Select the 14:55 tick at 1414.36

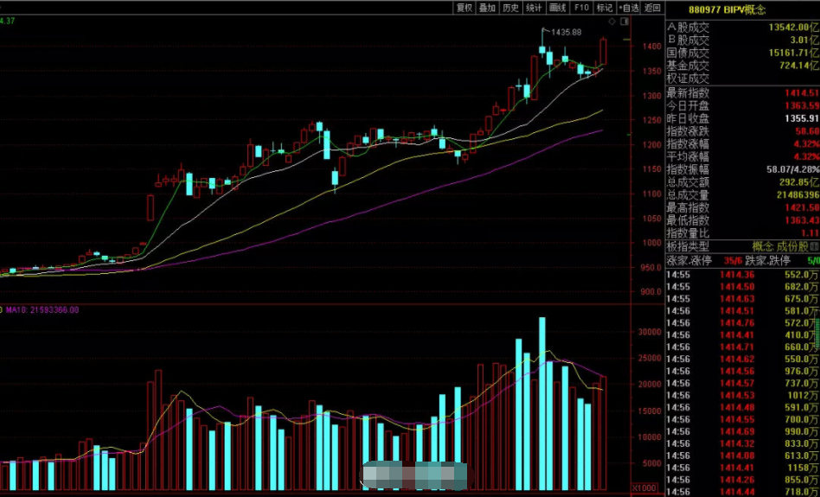[743, 274]
